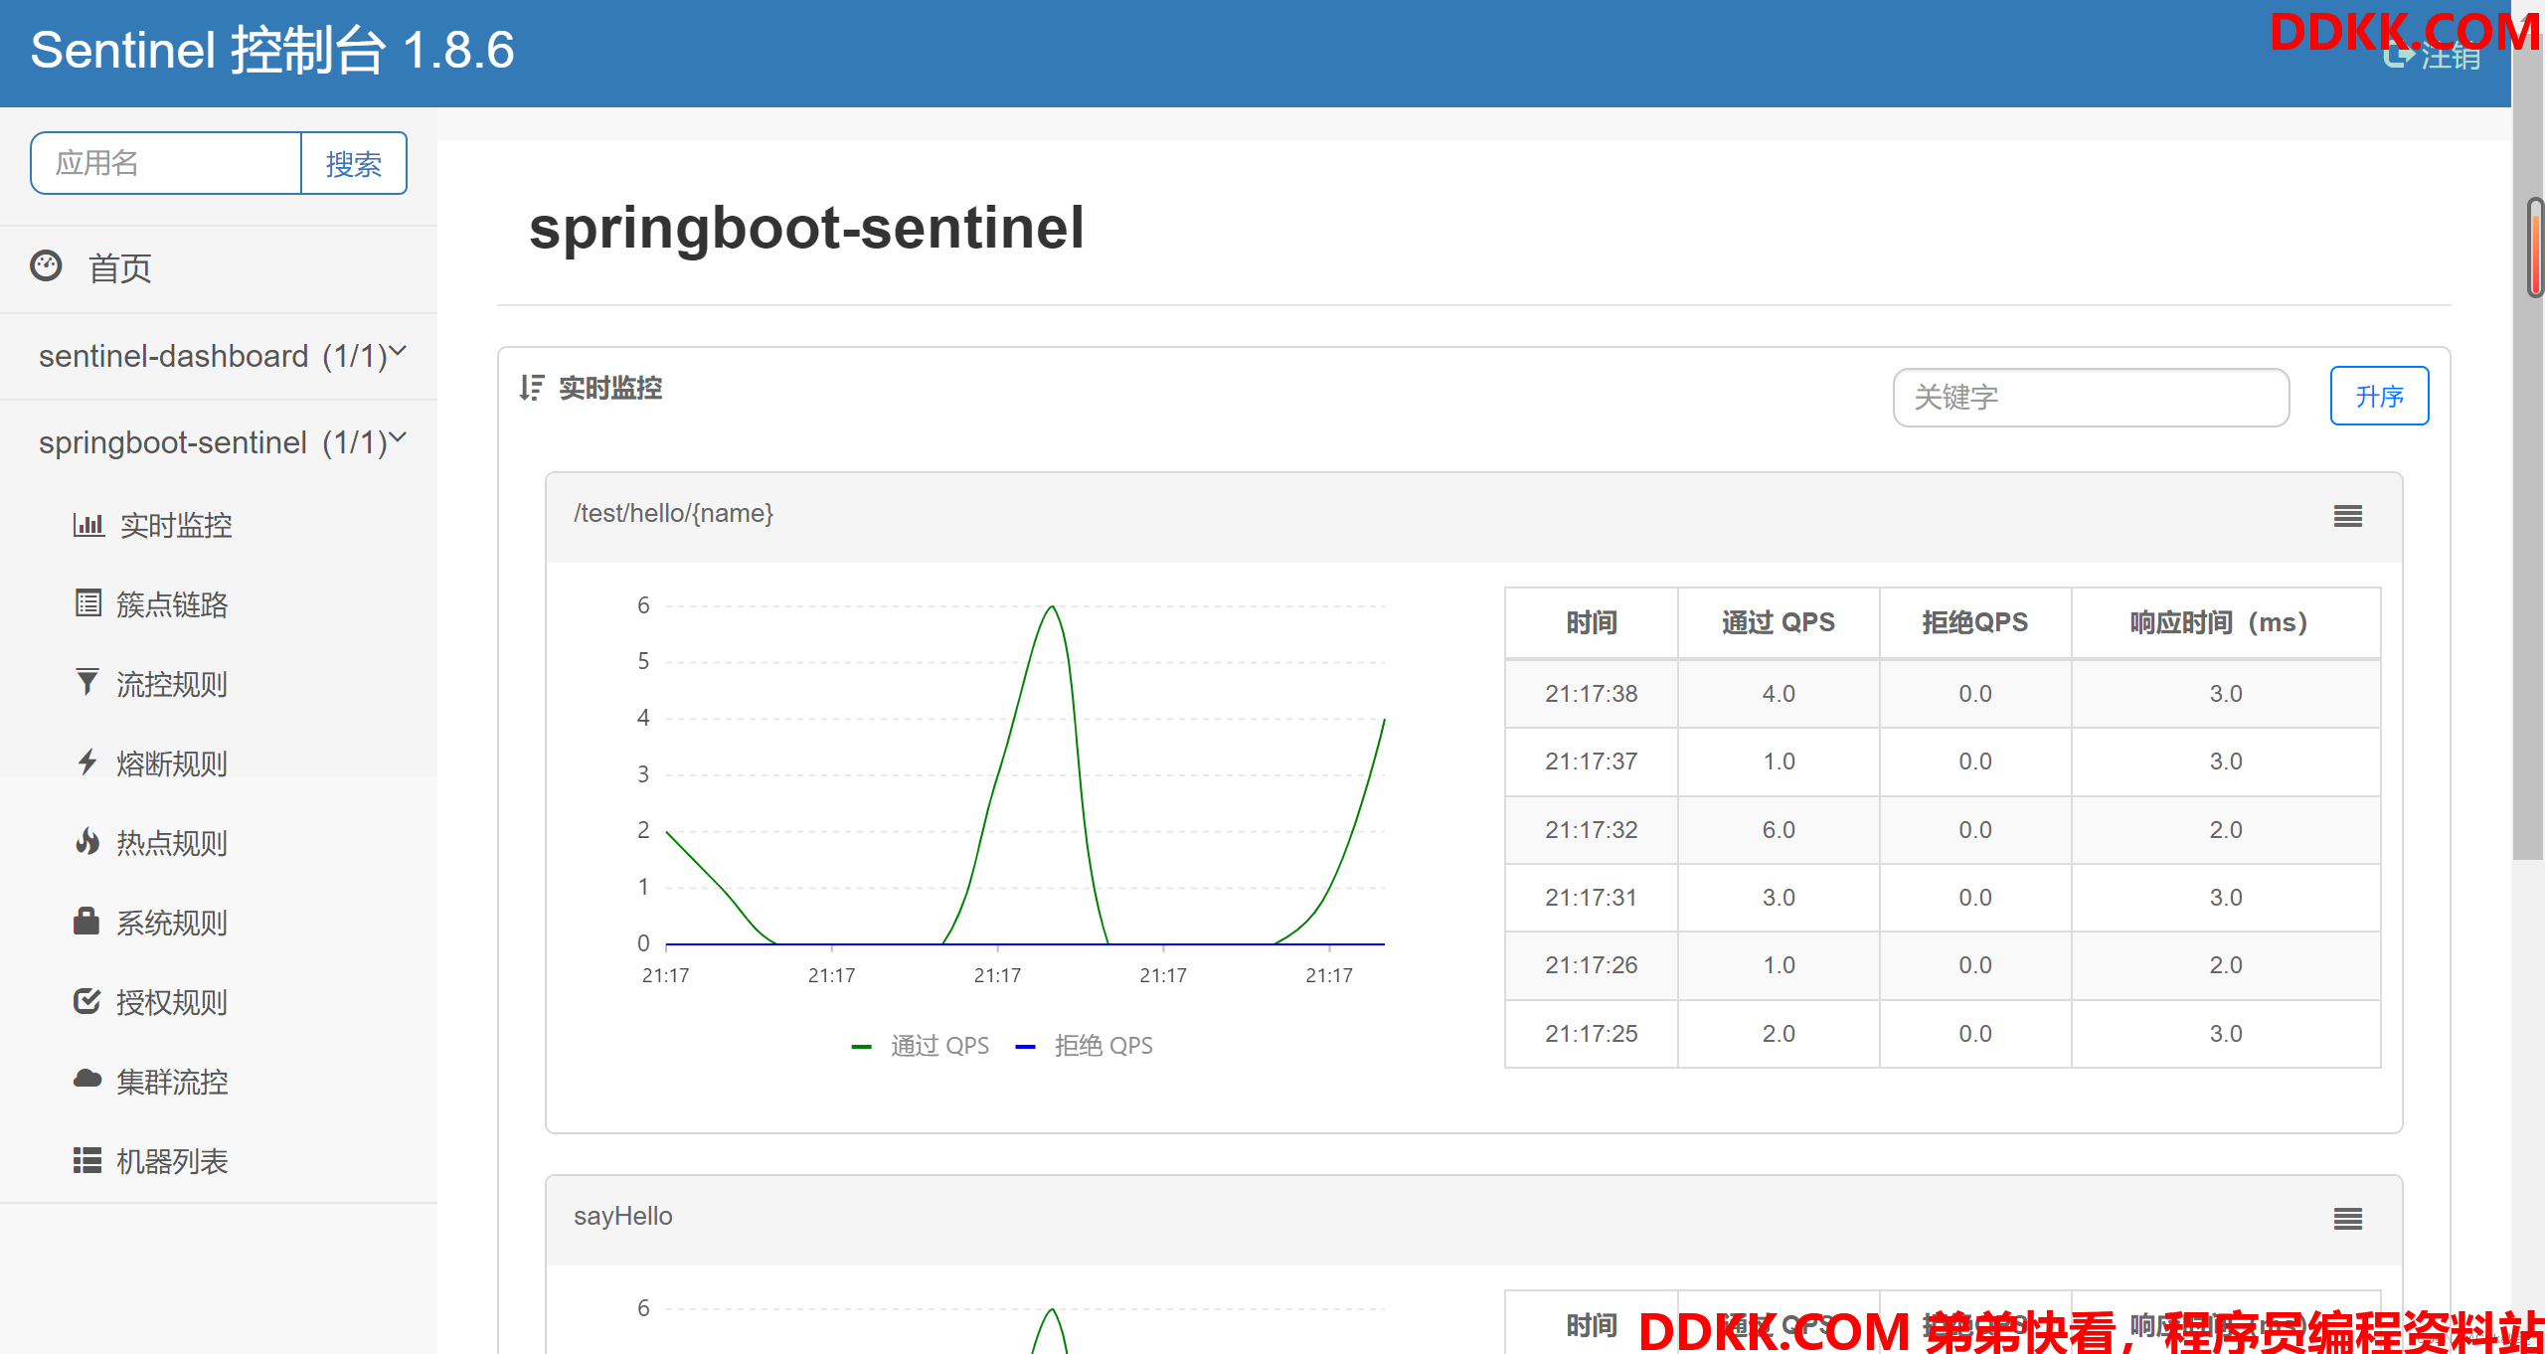Toggle 拒绝 QPS legend in first chart

(x=1084, y=1046)
